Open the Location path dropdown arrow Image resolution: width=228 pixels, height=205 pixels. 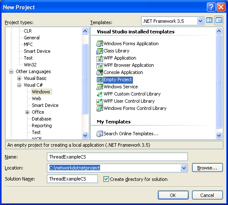(184, 168)
